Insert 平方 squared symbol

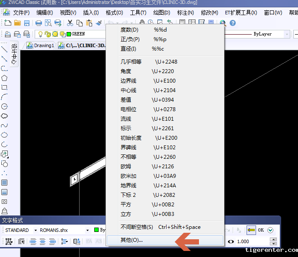pyautogui.click(x=165, y=205)
